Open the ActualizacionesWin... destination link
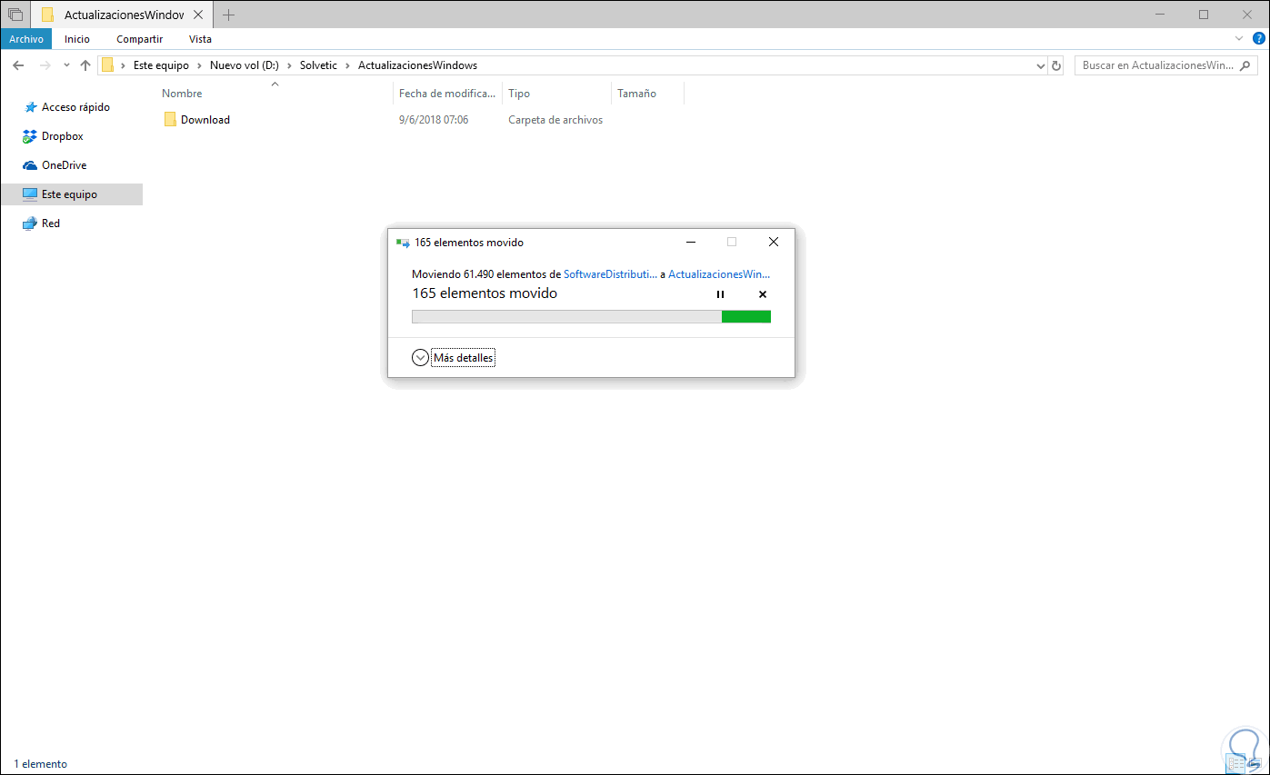 tap(719, 273)
